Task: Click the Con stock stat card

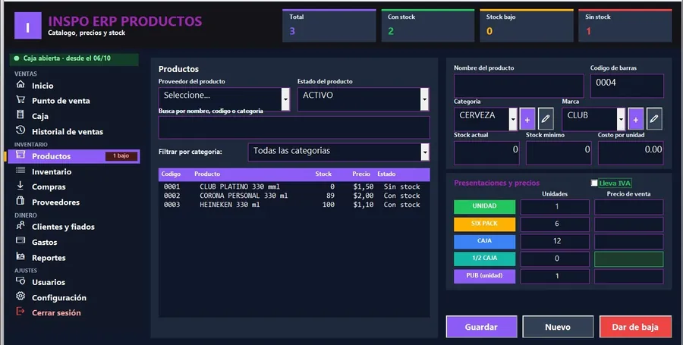Action: tap(428, 26)
